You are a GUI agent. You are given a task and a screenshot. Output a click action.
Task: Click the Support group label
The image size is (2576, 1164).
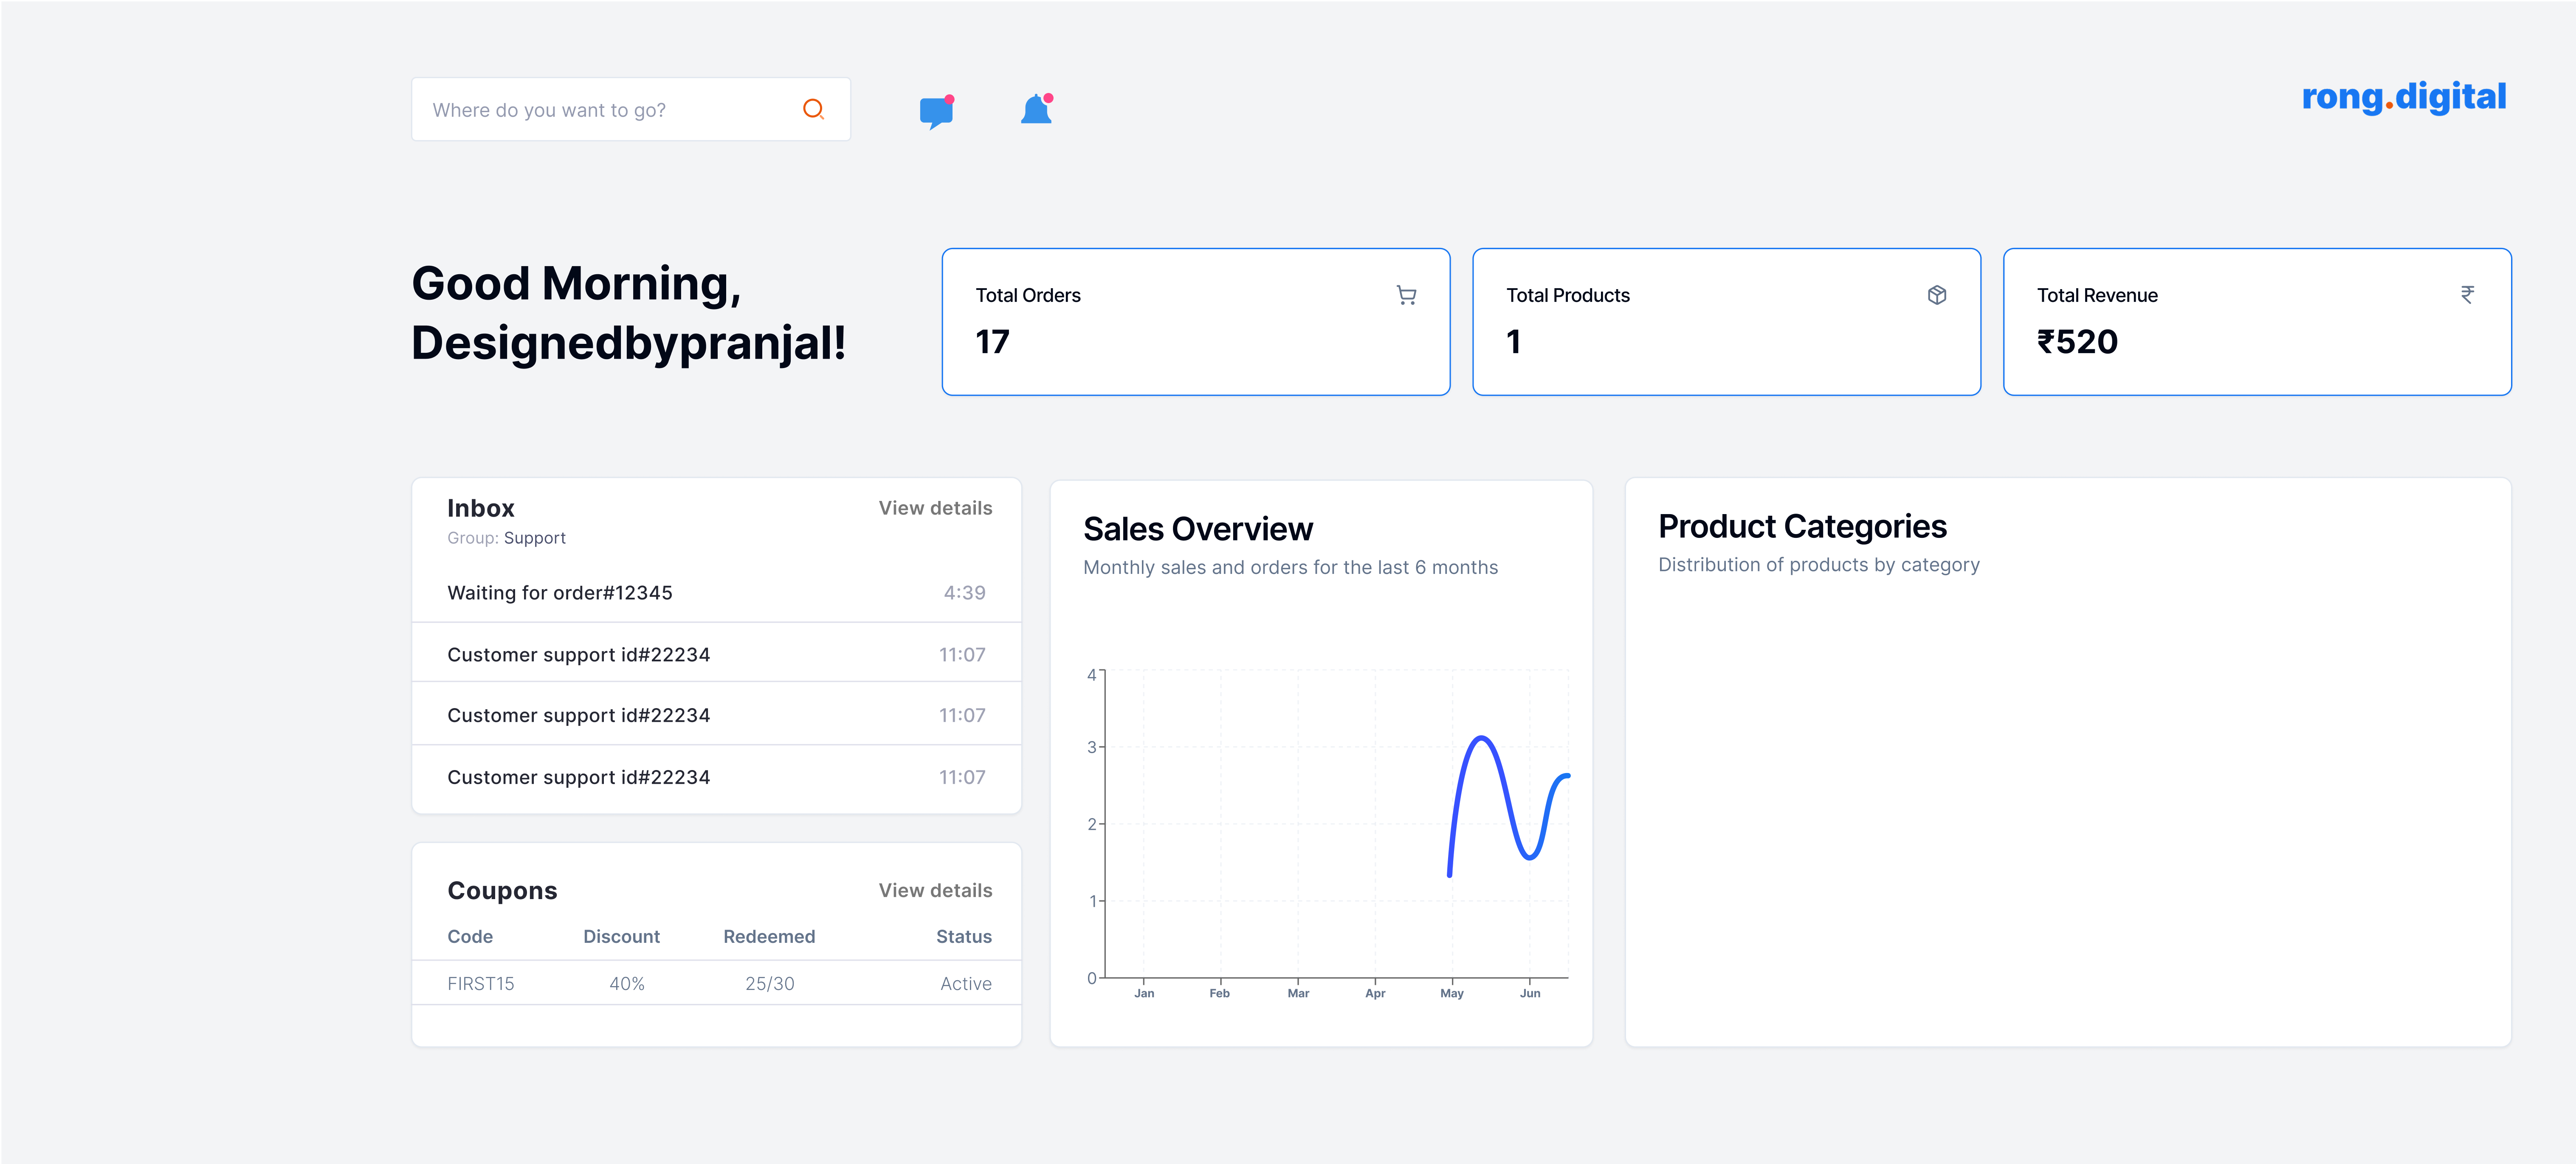(535, 538)
